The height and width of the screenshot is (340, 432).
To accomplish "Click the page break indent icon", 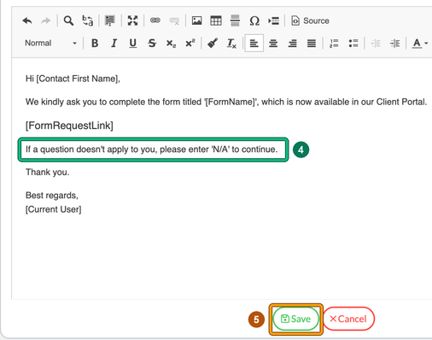I will [x=273, y=21].
